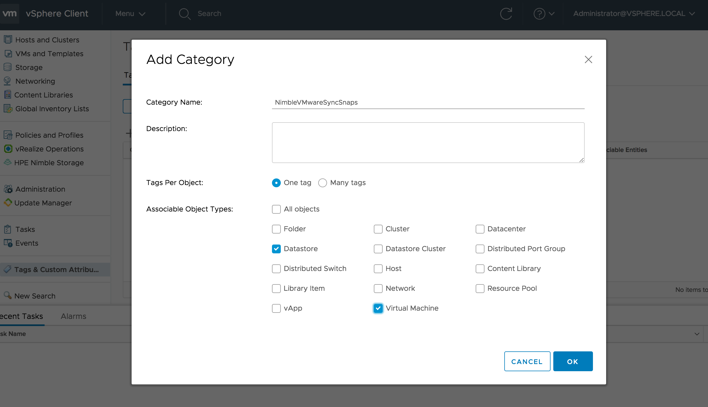
Task: Open the Events link in sidebar
Action: click(26, 243)
